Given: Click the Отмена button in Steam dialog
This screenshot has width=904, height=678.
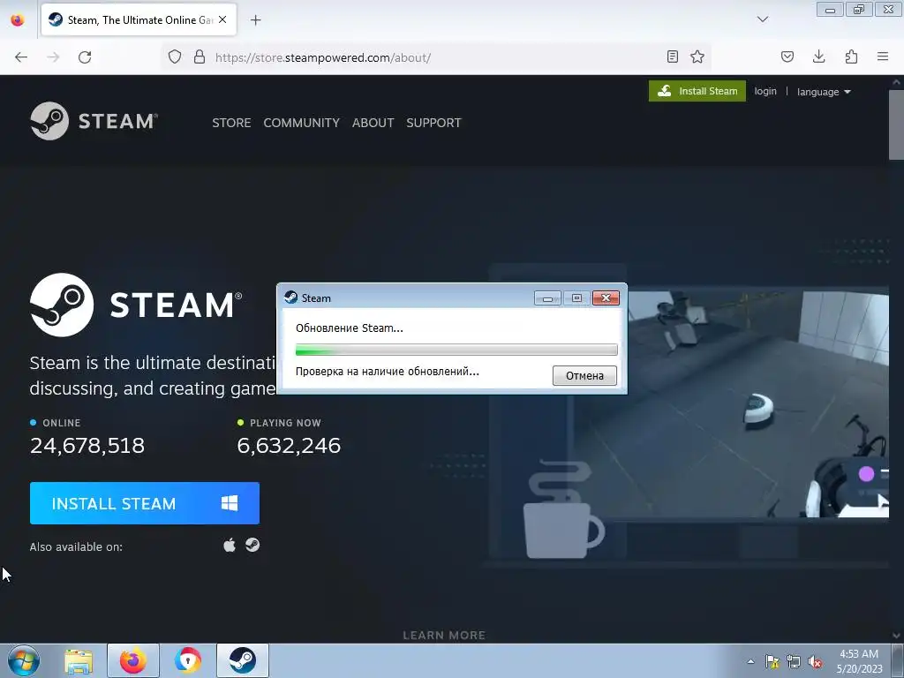Looking at the screenshot, I should 584,375.
